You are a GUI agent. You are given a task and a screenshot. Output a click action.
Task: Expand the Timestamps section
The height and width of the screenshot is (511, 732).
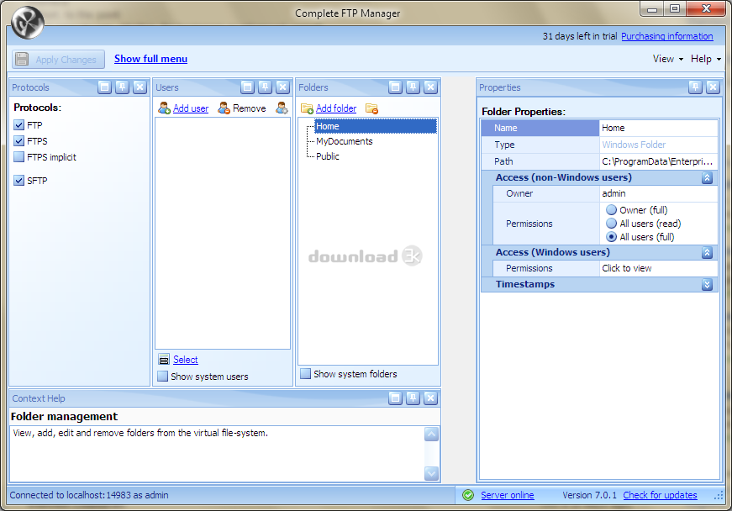coord(707,284)
